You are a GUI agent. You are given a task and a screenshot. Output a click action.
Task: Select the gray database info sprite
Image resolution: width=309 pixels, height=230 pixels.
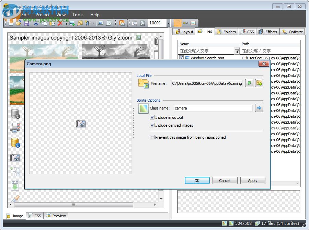pyautogui.click(x=15, y=114)
